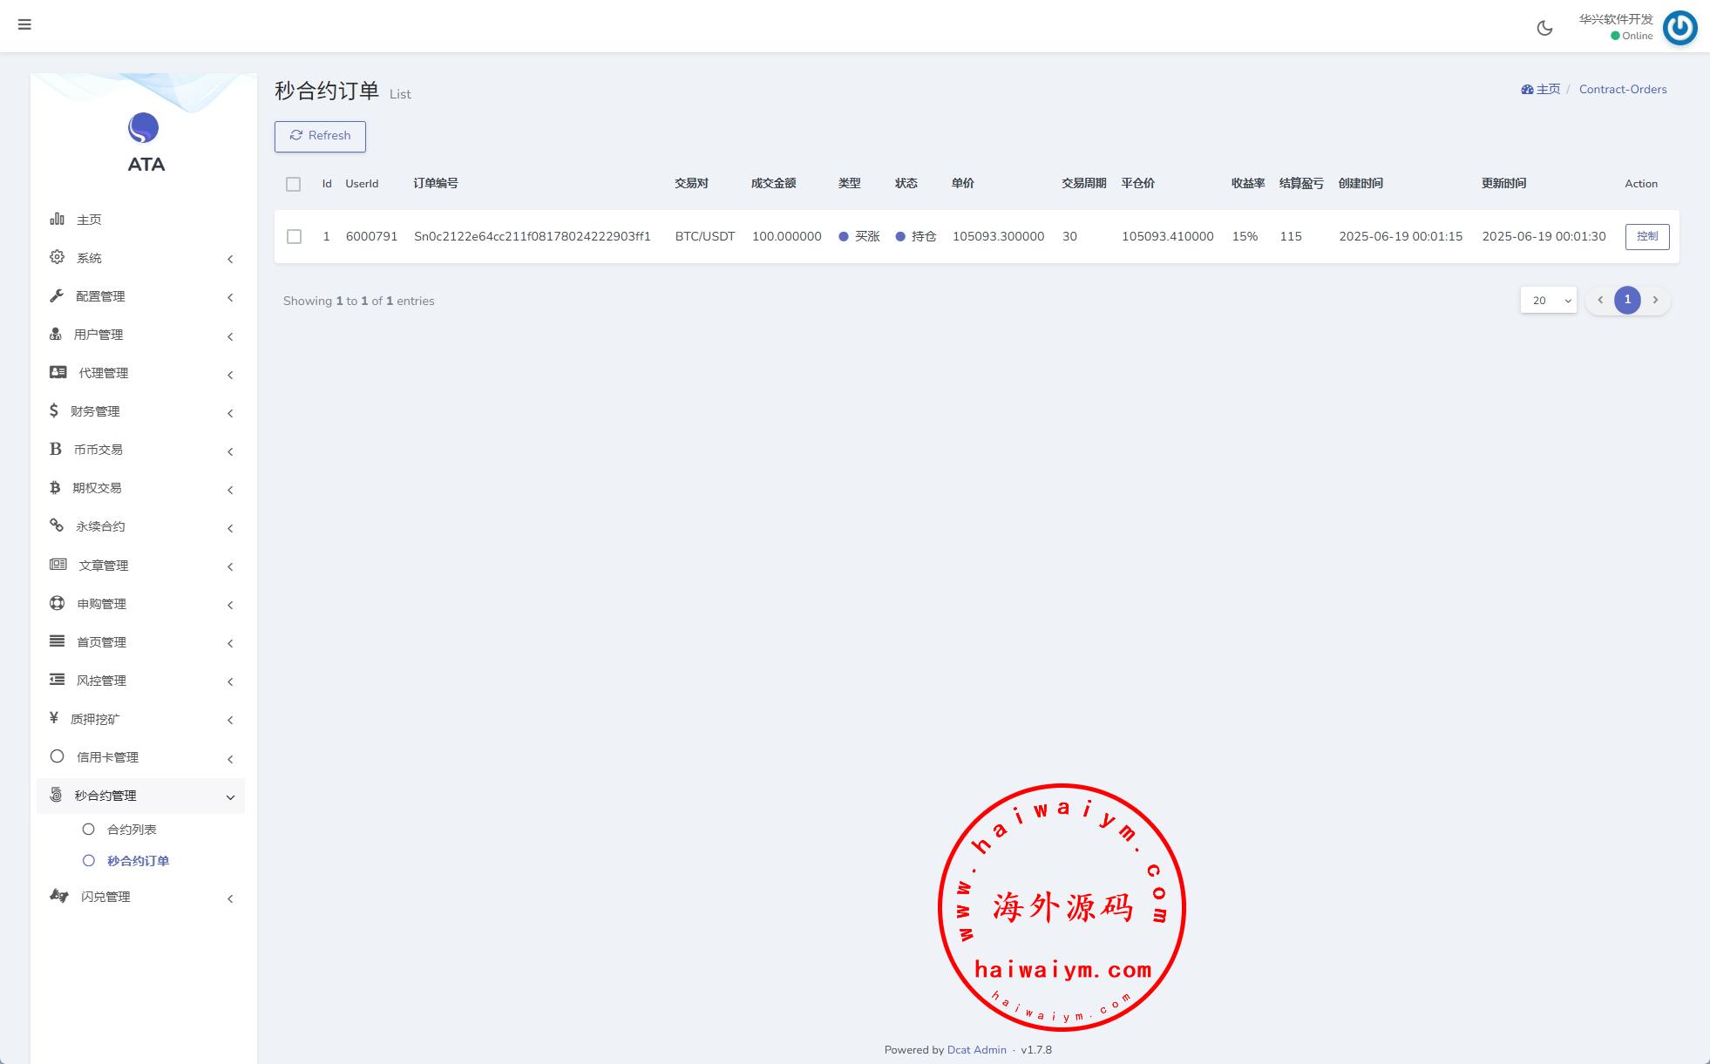Open the Dcat Admin footer link
Image resolution: width=1710 pixels, height=1064 pixels.
tap(976, 1050)
